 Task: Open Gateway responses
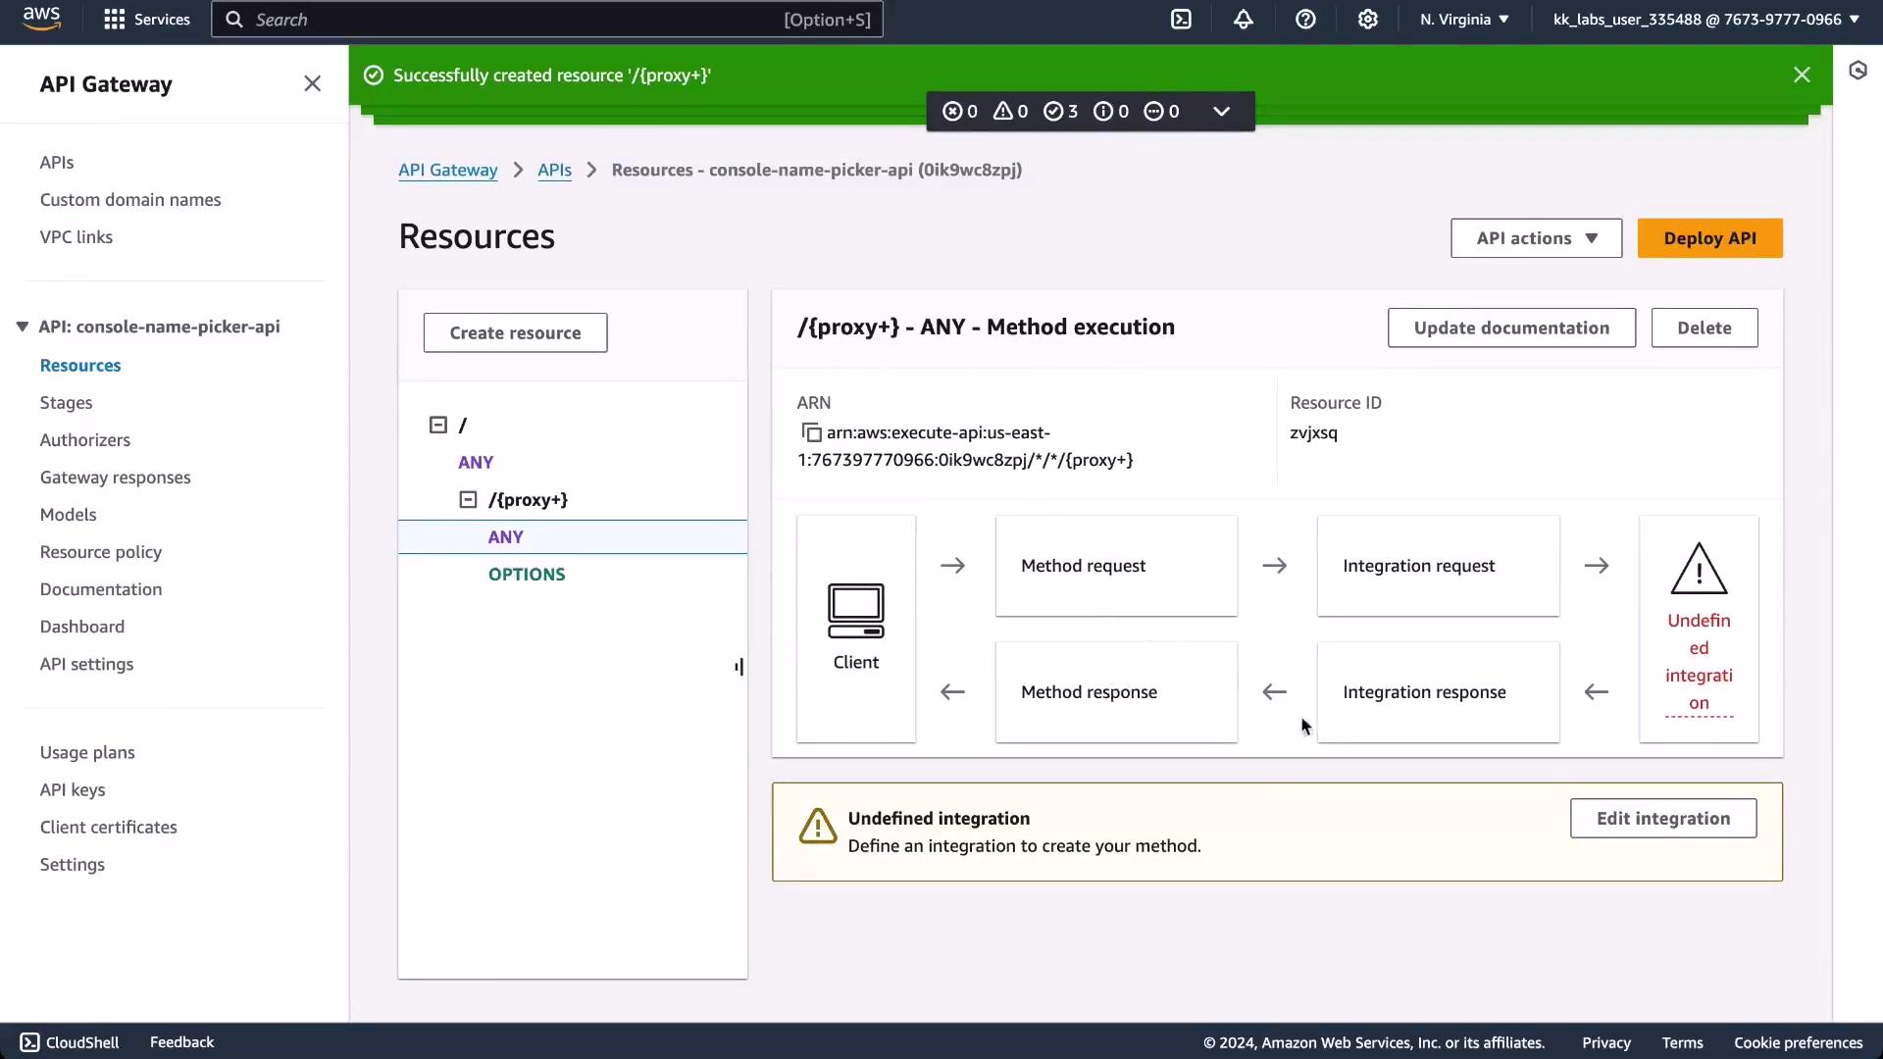[x=116, y=478]
